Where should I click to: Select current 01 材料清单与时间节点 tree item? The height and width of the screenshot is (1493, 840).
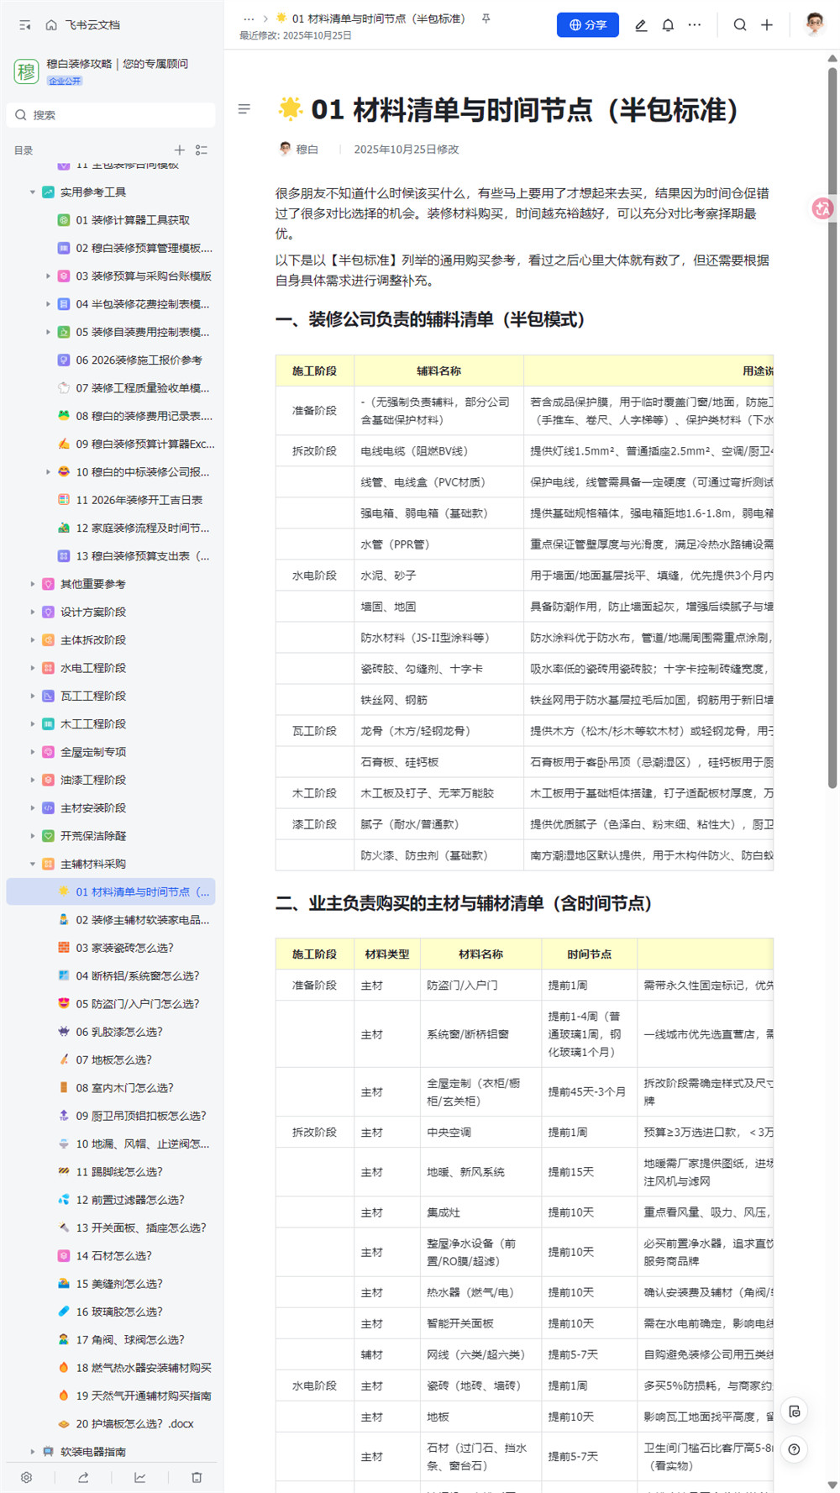click(x=111, y=891)
